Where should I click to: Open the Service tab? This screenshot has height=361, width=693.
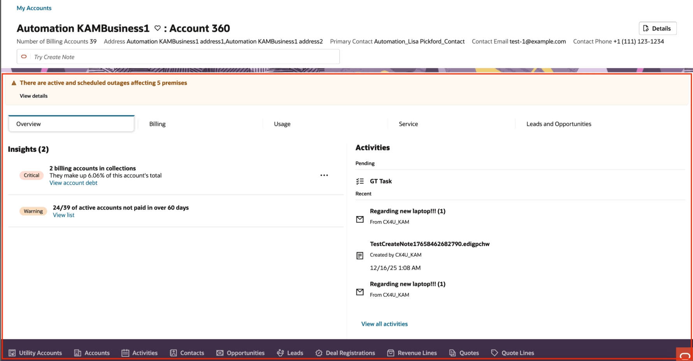[408, 123]
